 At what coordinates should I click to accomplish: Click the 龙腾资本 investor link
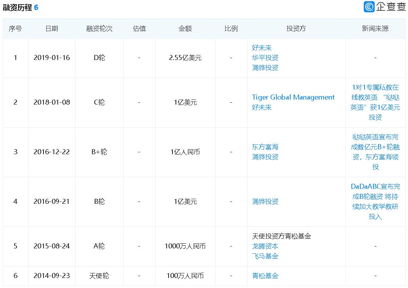click(265, 246)
